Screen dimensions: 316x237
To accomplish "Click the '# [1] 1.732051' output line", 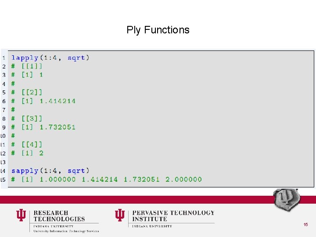I will tap(43, 127).
